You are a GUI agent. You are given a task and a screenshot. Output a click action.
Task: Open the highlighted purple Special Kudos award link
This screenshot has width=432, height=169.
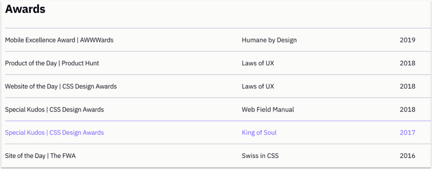pyautogui.click(x=54, y=133)
